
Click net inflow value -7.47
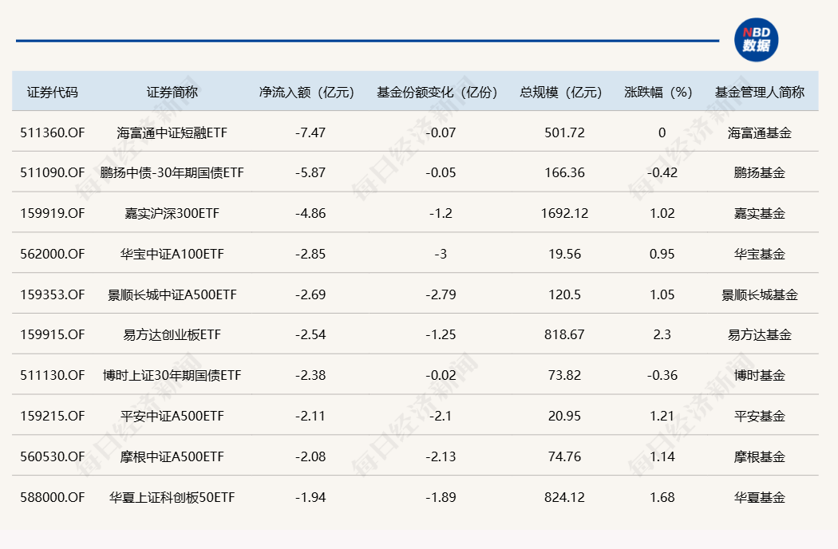click(310, 132)
